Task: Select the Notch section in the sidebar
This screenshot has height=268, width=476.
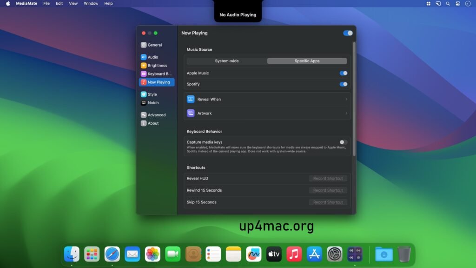Action: pos(153,102)
